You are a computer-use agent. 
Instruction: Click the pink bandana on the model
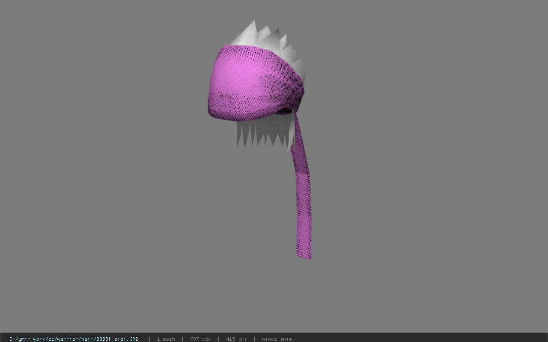[x=255, y=84]
